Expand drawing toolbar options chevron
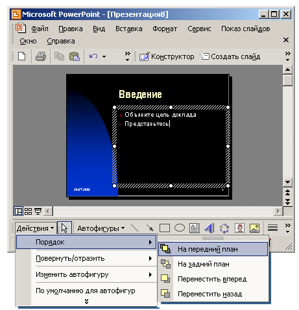The width and height of the screenshot is (299, 310). [287, 228]
